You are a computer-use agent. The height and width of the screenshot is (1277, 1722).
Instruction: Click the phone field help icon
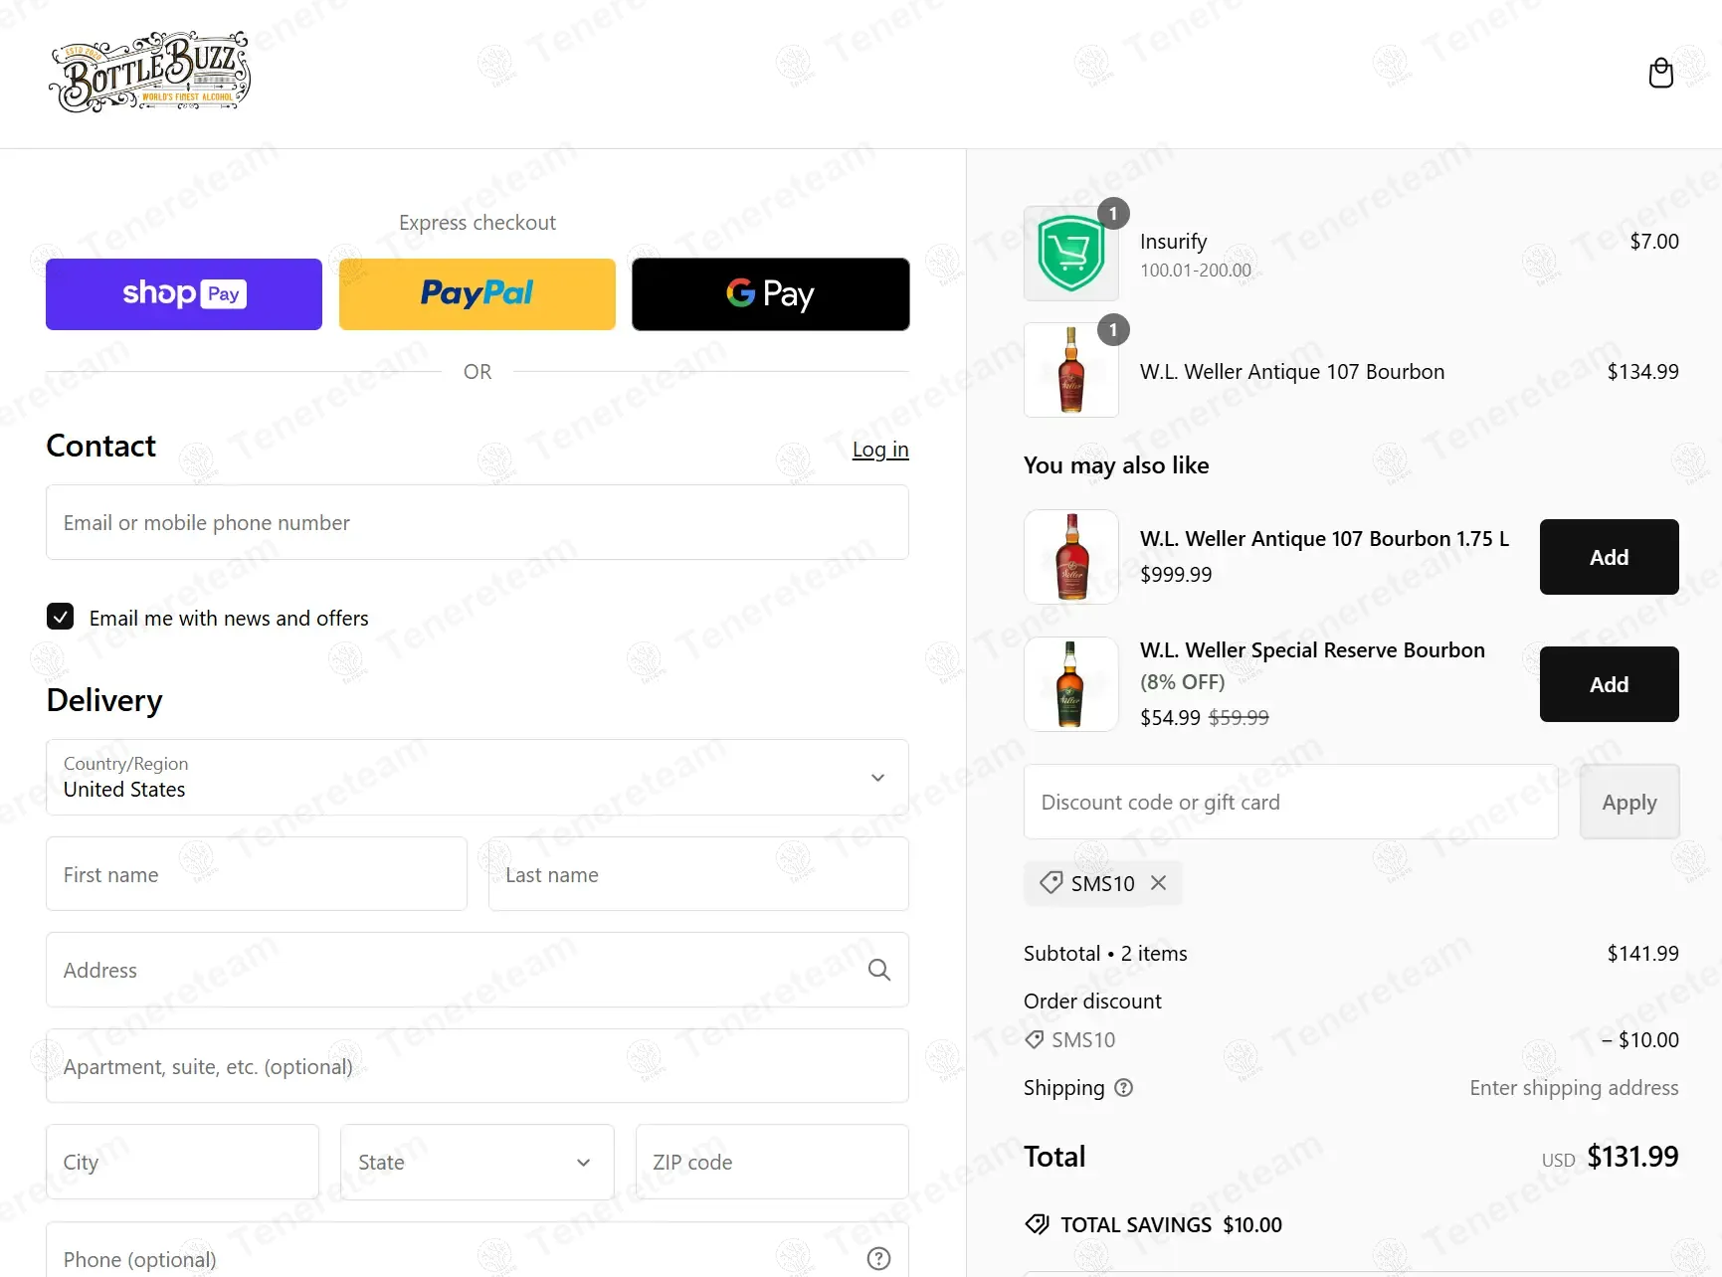[878, 1259]
